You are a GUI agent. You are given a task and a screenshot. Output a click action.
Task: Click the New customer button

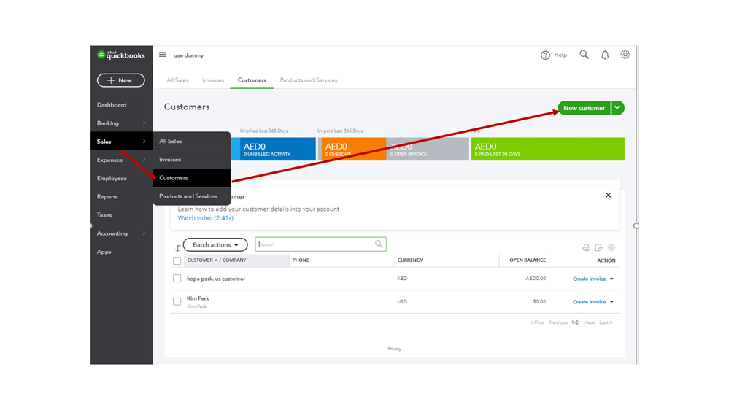pyautogui.click(x=585, y=108)
